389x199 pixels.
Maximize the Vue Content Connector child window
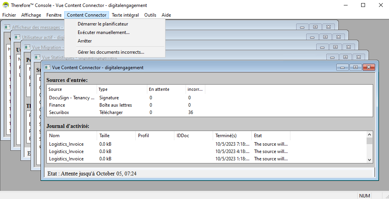[x=355, y=67]
